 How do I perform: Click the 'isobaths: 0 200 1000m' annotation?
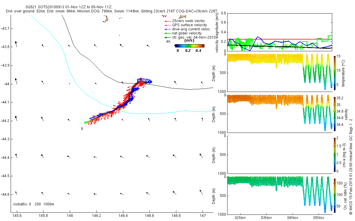[33, 204]
